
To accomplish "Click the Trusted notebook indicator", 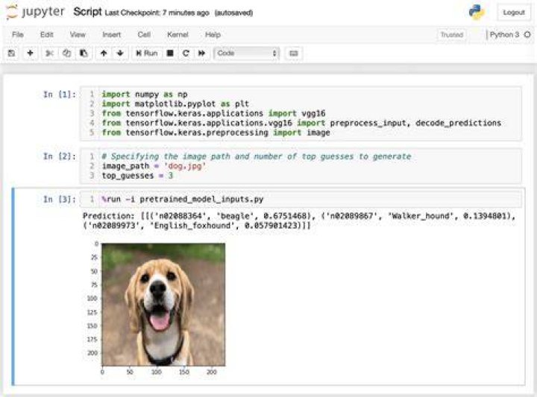I will pos(452,34).
